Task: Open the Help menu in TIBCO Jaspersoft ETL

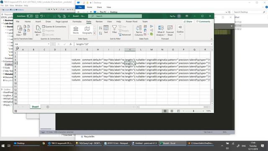Action: [26, 5]
